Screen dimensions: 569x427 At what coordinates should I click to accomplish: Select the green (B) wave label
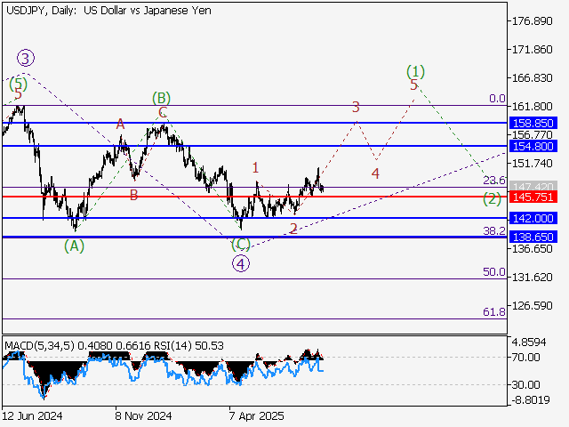(x=160, y=97)
